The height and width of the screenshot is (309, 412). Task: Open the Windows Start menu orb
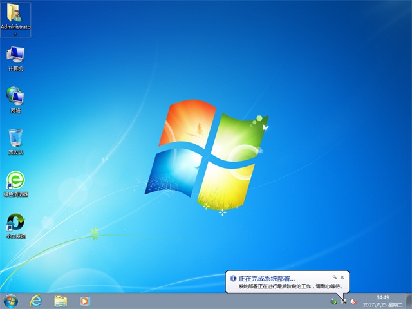point(11,301)
